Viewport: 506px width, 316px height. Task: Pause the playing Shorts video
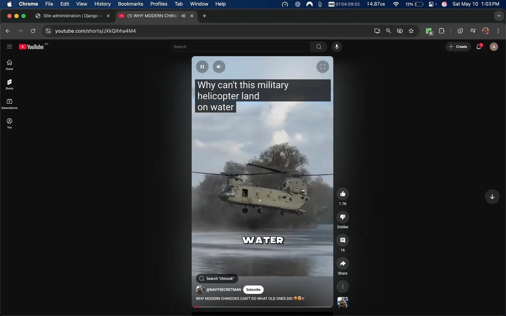coord(202,66)
